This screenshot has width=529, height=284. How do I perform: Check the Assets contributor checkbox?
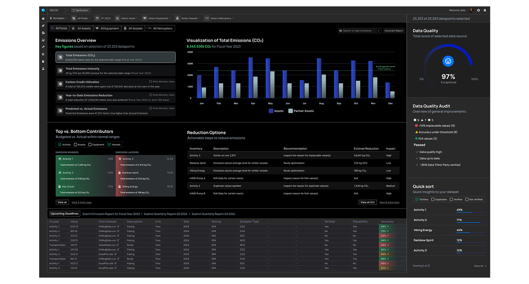(75, 144)
